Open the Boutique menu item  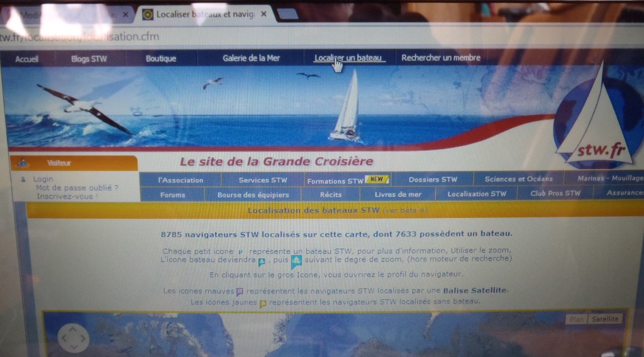pos(160,58)
